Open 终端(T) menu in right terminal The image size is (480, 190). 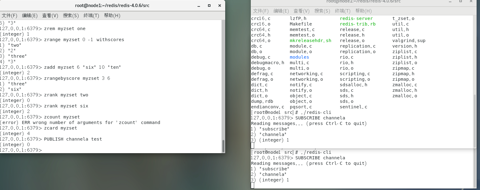pos(343,11)
